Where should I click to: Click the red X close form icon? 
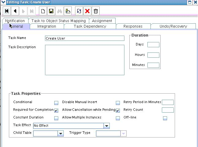87,11
